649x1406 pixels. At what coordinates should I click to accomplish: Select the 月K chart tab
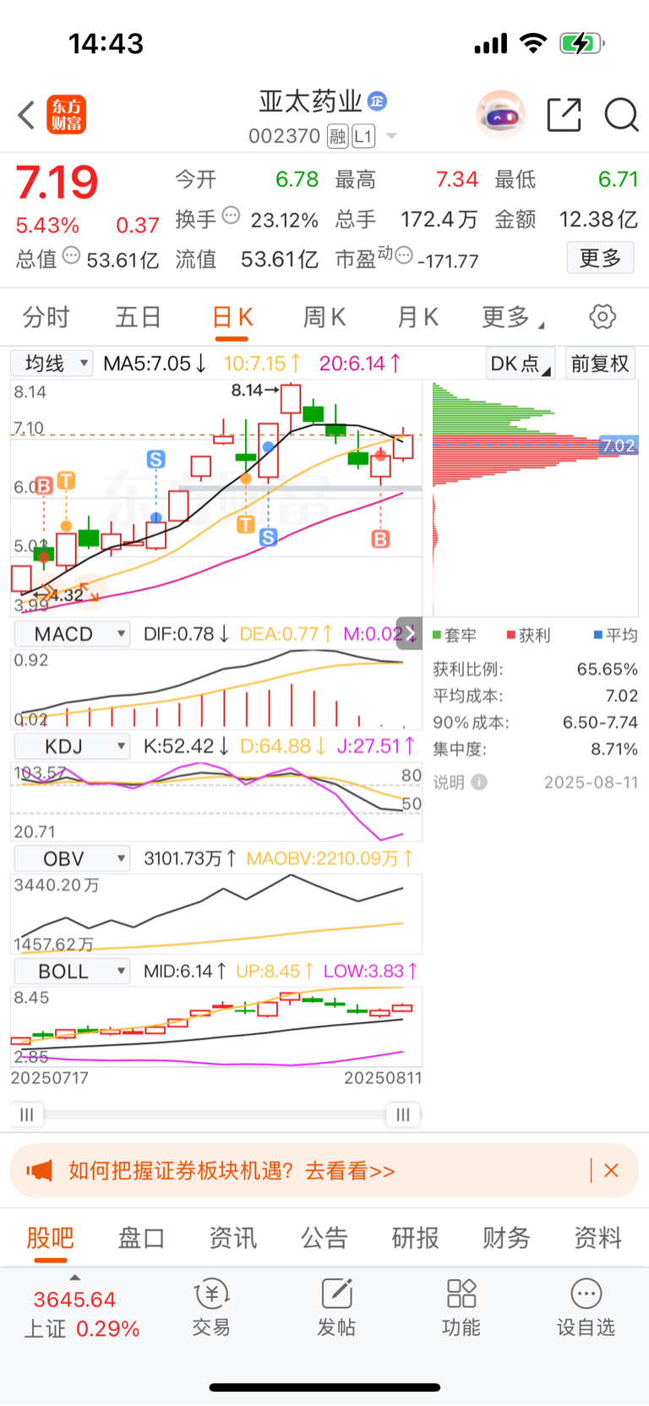coord(417,317)
